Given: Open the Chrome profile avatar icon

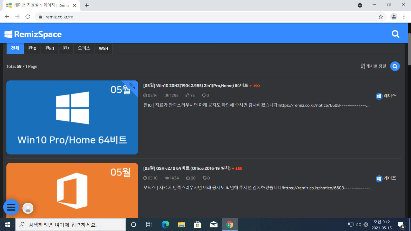Looking at the screenshot, I should click(394, 17).
